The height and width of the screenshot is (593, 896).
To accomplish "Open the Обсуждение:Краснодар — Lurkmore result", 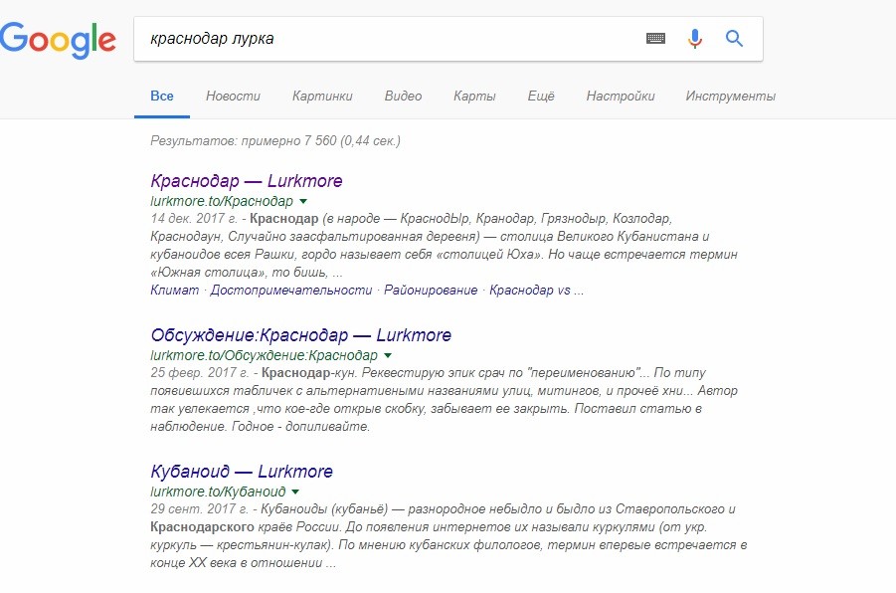I will (x=300, y=334).
